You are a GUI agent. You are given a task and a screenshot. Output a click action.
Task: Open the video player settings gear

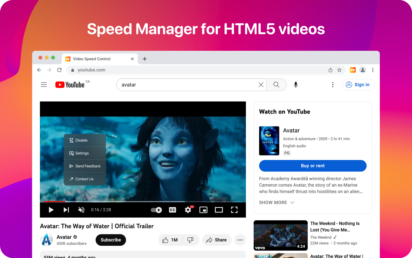[x=188, y=210]
